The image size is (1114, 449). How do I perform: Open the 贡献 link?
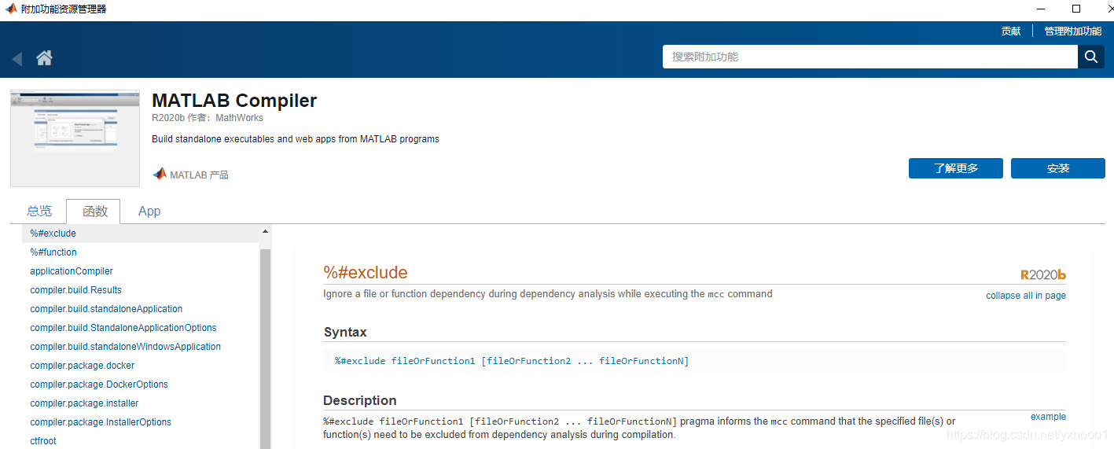point(1011,31)
